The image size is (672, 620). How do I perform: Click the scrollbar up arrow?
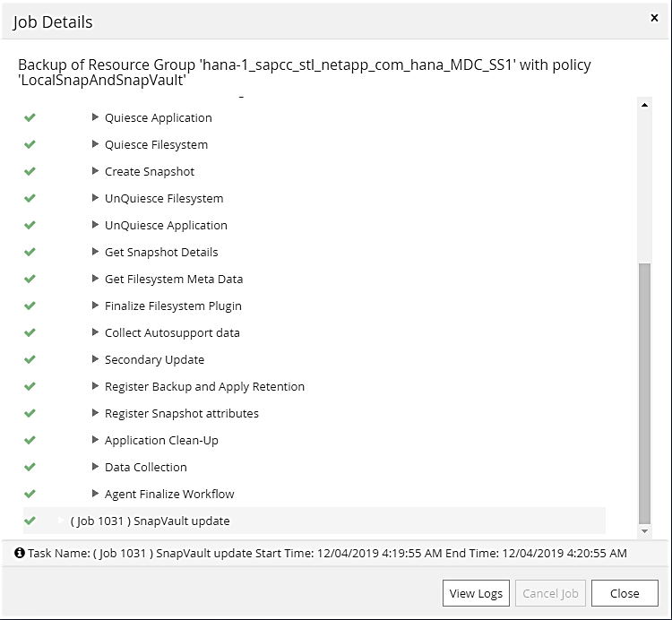coord(644,105)
